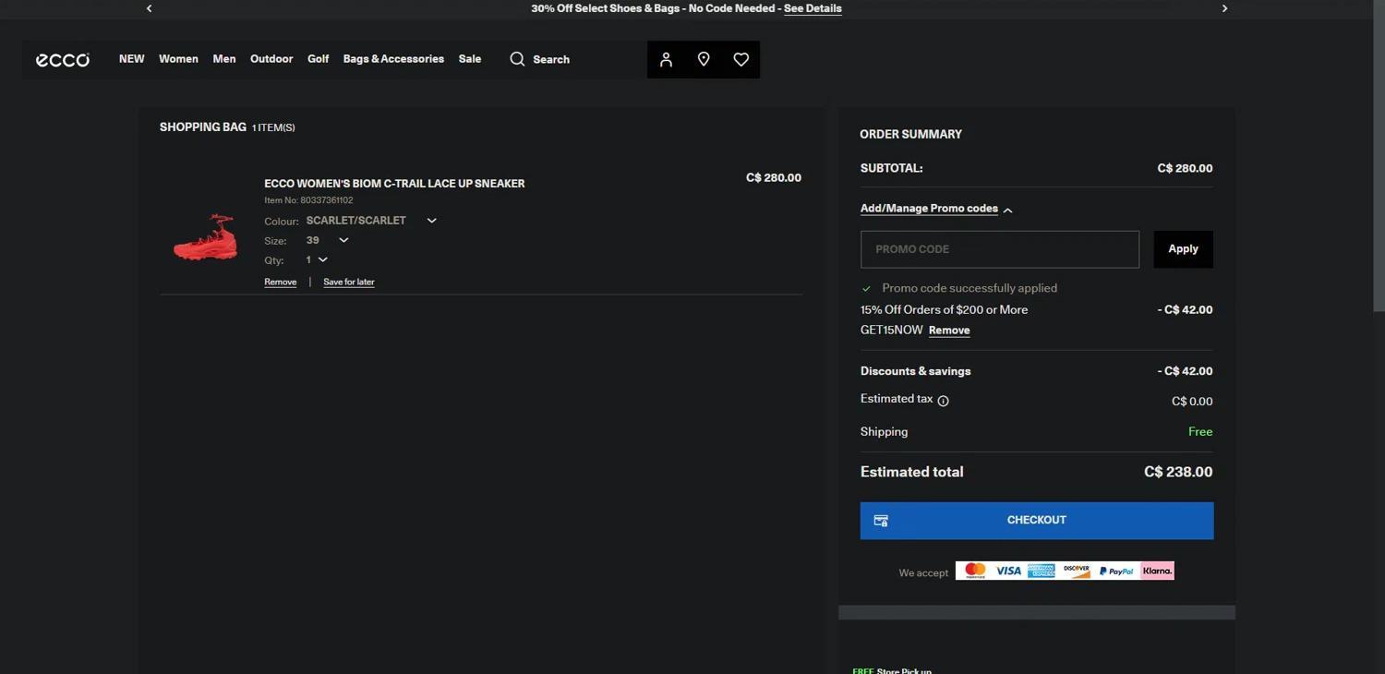Click the Free shipping text
Viewport: 1385px width, 674px height.
coord(1200,431)
